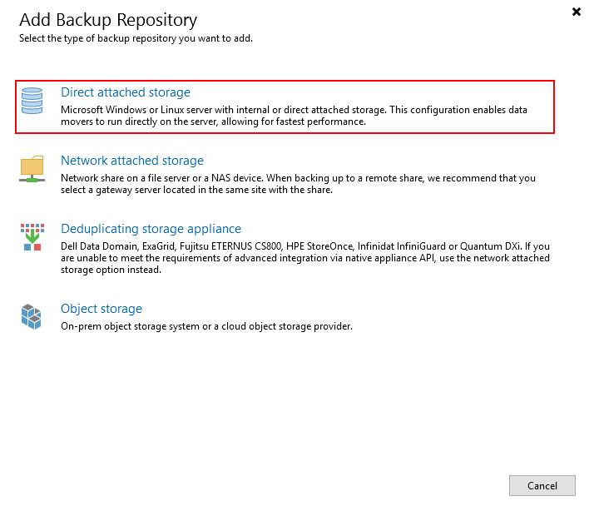Click the Deduplicating storage appliance icon
The height and width of the screenshot is (506, 589).
32,237
